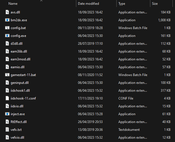The image size is (175, 142).
Task: Sort files by the Name column header
Action: [13, 4]
